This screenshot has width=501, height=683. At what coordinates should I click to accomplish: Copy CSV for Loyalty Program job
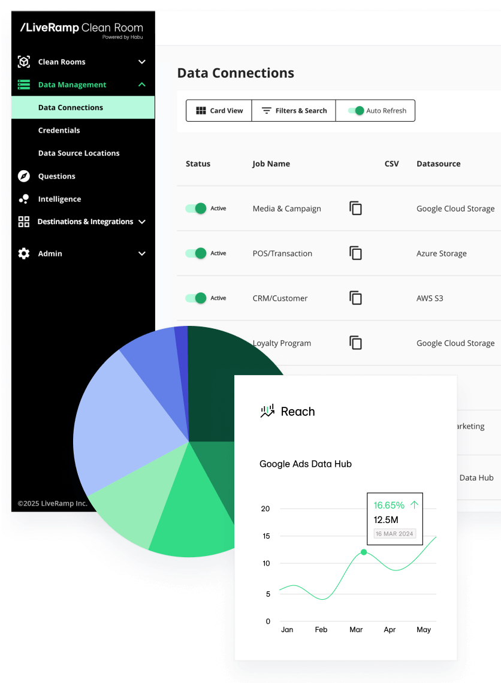pyautogui.click(x=355, y=343)
